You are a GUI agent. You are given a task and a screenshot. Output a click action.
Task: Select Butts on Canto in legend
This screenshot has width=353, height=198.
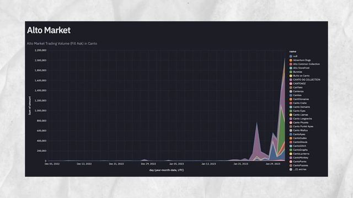(299, 76)
